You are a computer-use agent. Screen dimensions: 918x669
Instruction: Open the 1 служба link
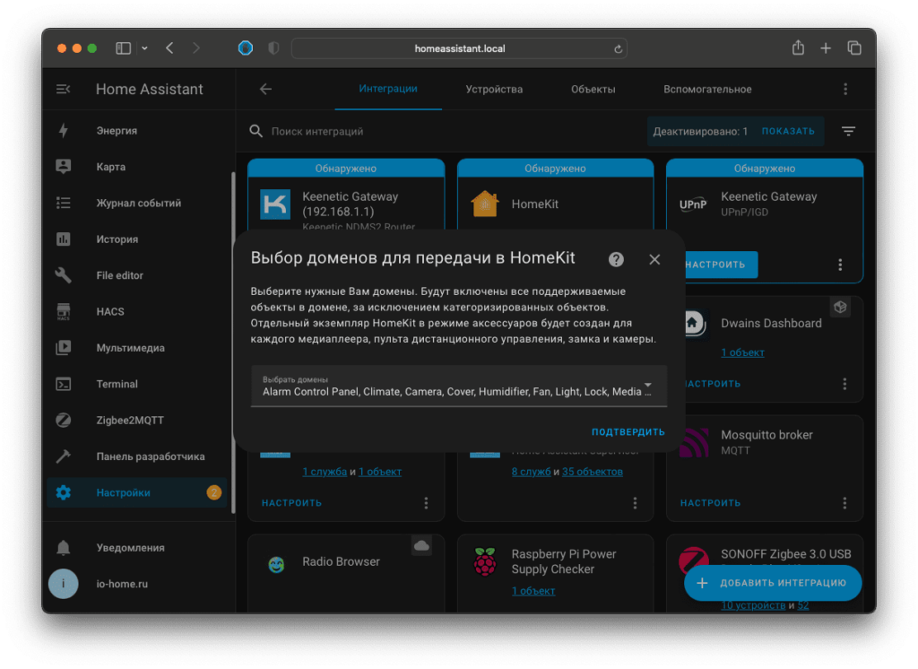325,472
